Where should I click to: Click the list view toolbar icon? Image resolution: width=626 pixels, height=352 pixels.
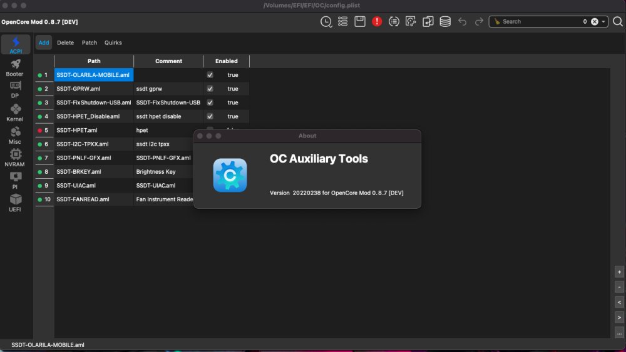(x=343, y=21)
